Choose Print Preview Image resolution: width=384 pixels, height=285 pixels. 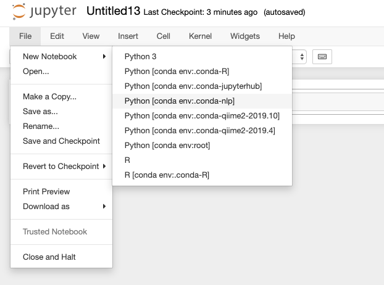pos(62,192)
